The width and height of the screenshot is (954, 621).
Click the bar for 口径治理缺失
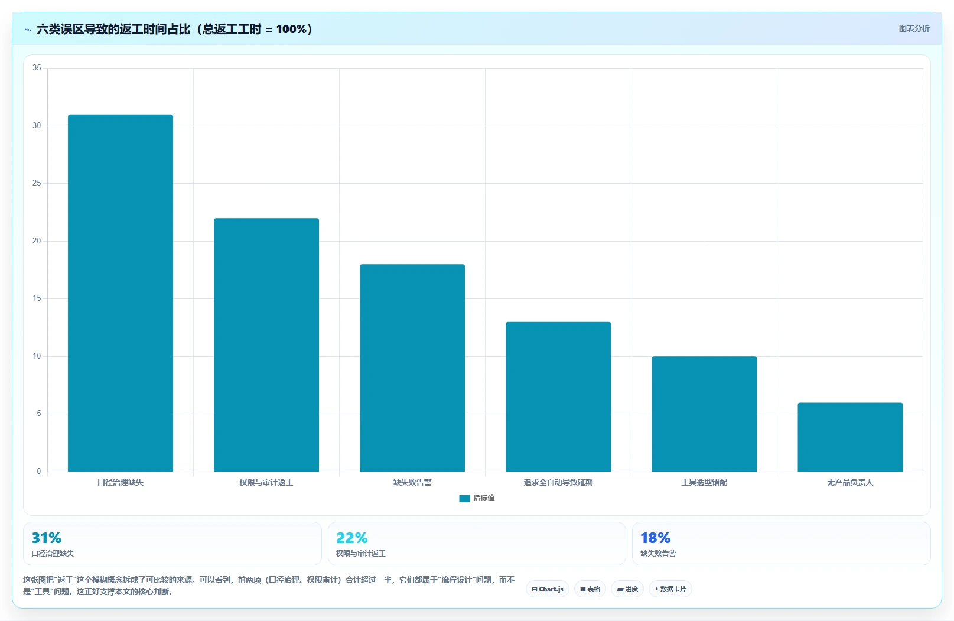coord(121,293)
